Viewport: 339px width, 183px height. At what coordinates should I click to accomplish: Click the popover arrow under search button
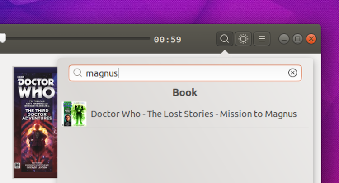coord(225,52)
